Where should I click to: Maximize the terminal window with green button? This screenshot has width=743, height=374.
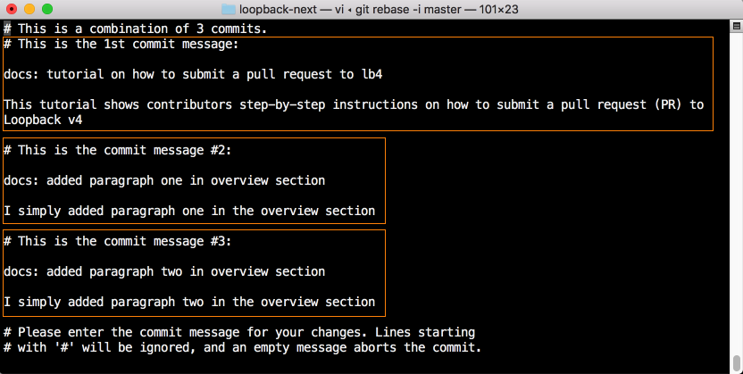click(x=48, y=9)
